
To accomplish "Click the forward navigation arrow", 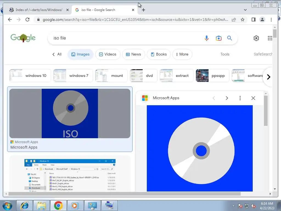I will pos(19,20).
